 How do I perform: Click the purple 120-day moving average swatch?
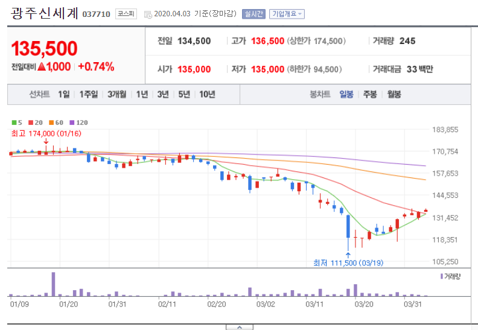tap(72, 122)
